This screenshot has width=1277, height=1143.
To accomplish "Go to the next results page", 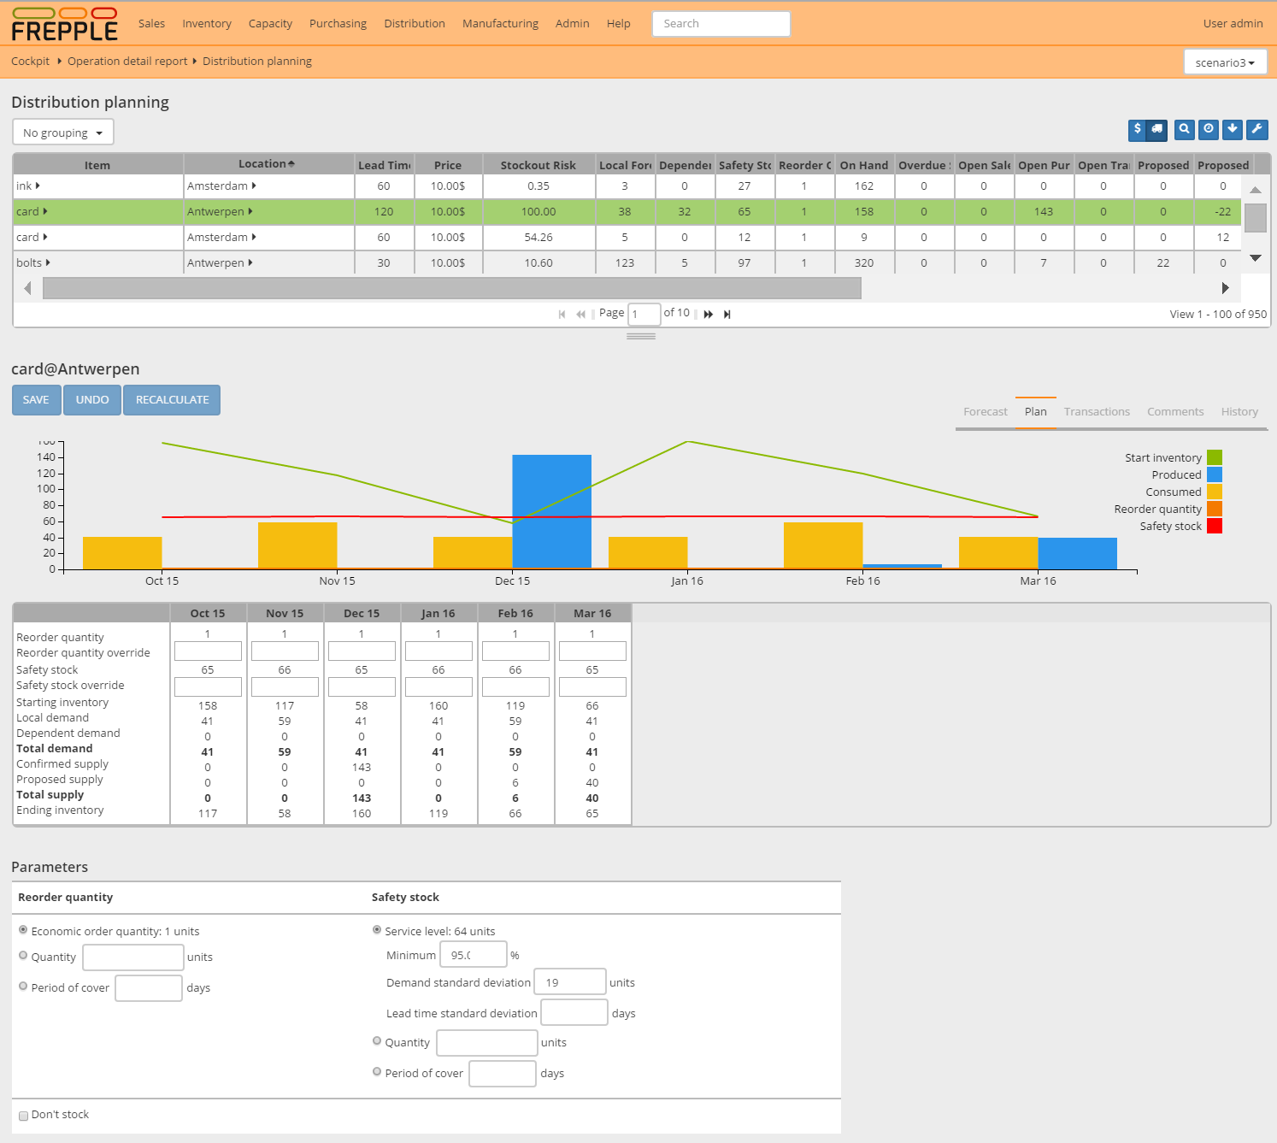I will pos(709,314).
